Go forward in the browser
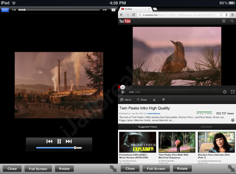The image size is (236, 174). coord(127,15)
